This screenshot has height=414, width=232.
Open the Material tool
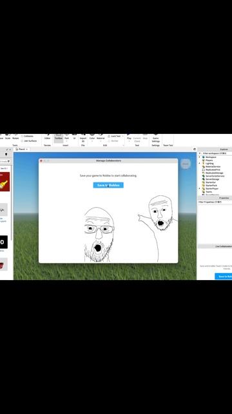coord(101,136)
